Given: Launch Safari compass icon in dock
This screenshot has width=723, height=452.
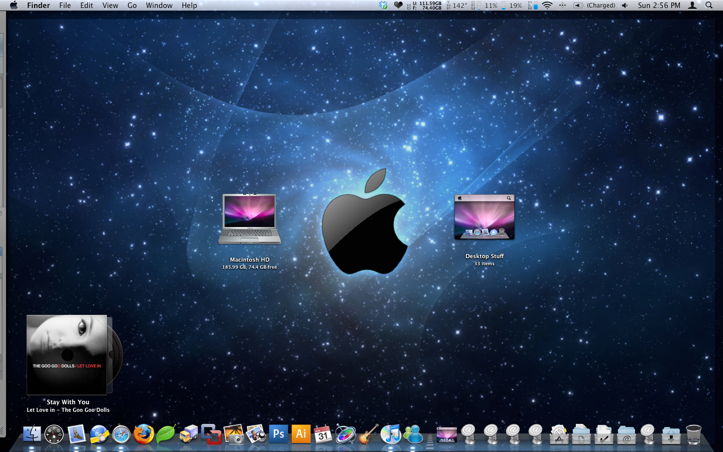Looking at the screenshot, I should click(121, 434).
